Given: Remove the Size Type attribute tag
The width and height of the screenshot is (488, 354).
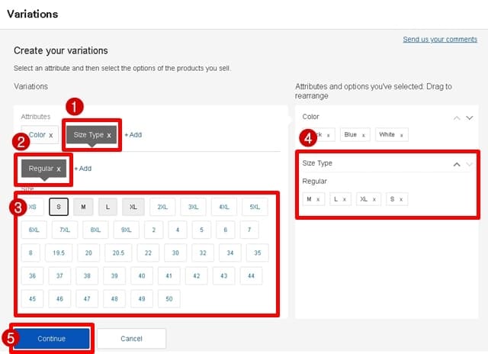Looking at the screenshot, I should coord(109,135).
